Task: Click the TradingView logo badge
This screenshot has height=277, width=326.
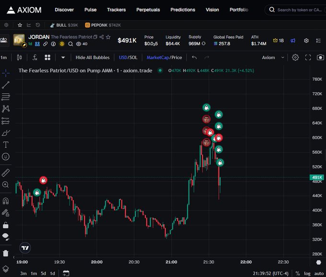Action: coord(25,248)
